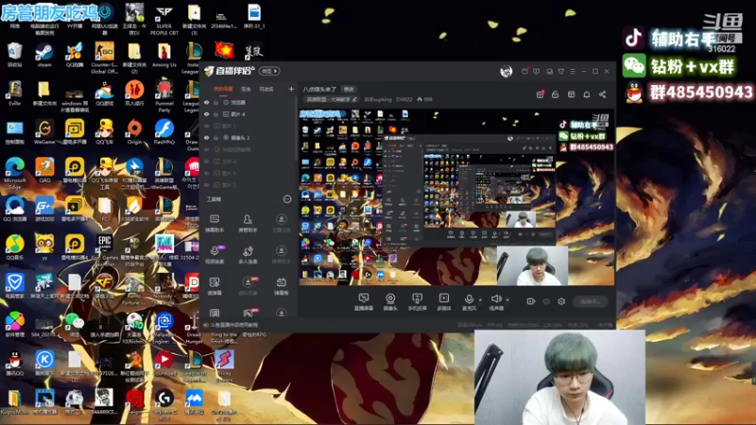
Task: Toggle preview eye icon in bottom bar
Action: click(546, 301)
